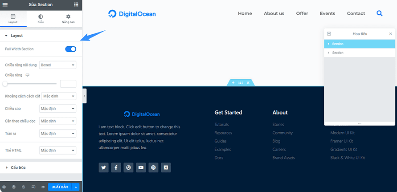Click the Resources footer link
Screen dimensions: 397x192
point(223,133)
